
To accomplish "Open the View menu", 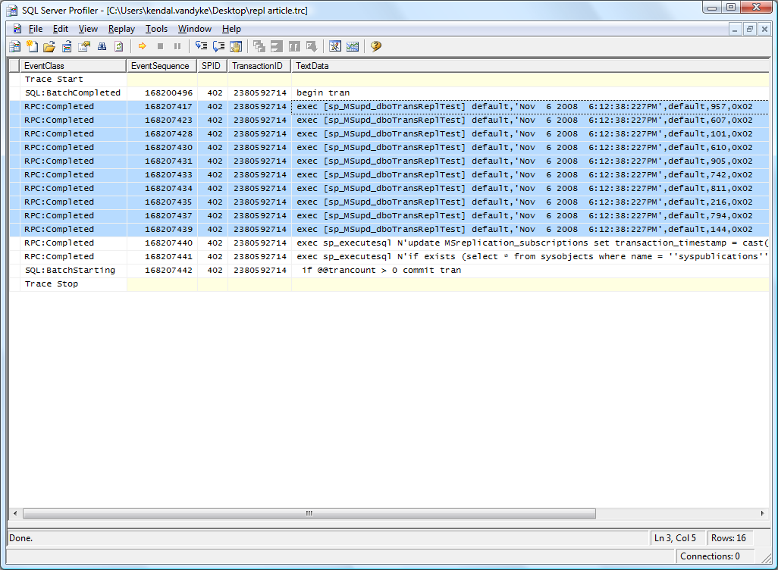I will tap(88, 29).
